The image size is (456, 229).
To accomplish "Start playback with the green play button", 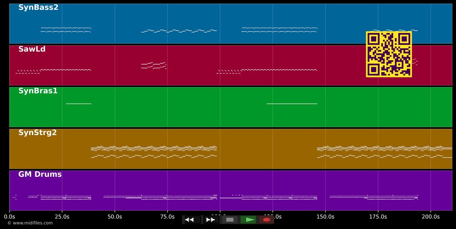I will (x=248, y=220).
